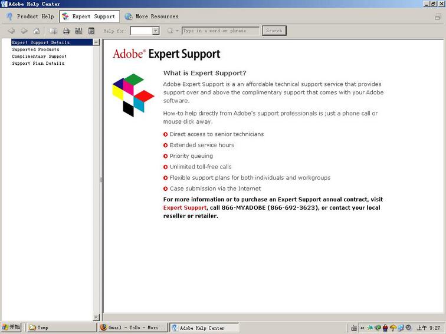Click the 'What is Expert Support?' heading
The width and height of the screenshot is (446, 334).
[205, 73]
